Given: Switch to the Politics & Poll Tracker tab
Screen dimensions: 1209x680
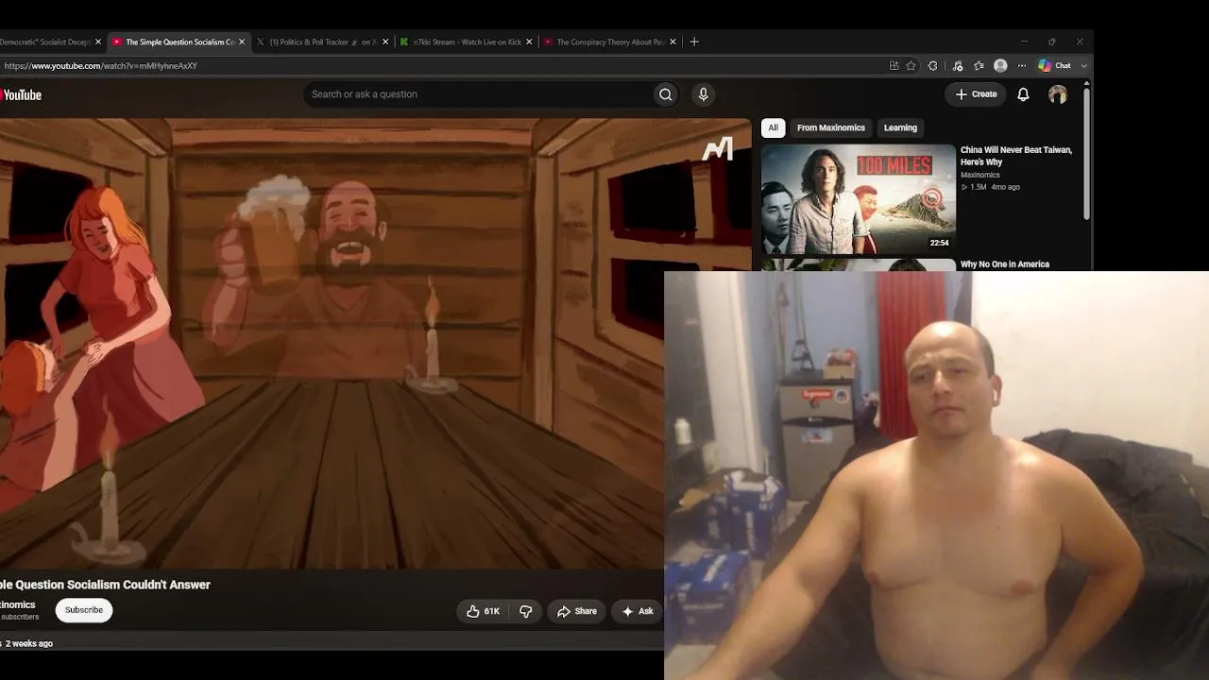Looking at the screenshot, I should [x=322, y=42].
